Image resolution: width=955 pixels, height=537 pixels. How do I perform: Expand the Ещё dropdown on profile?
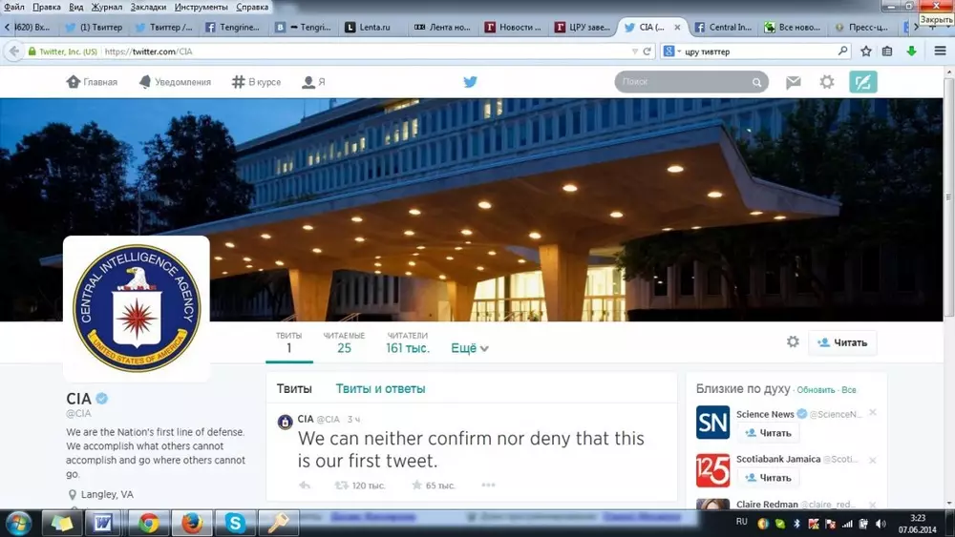point(469,348)
